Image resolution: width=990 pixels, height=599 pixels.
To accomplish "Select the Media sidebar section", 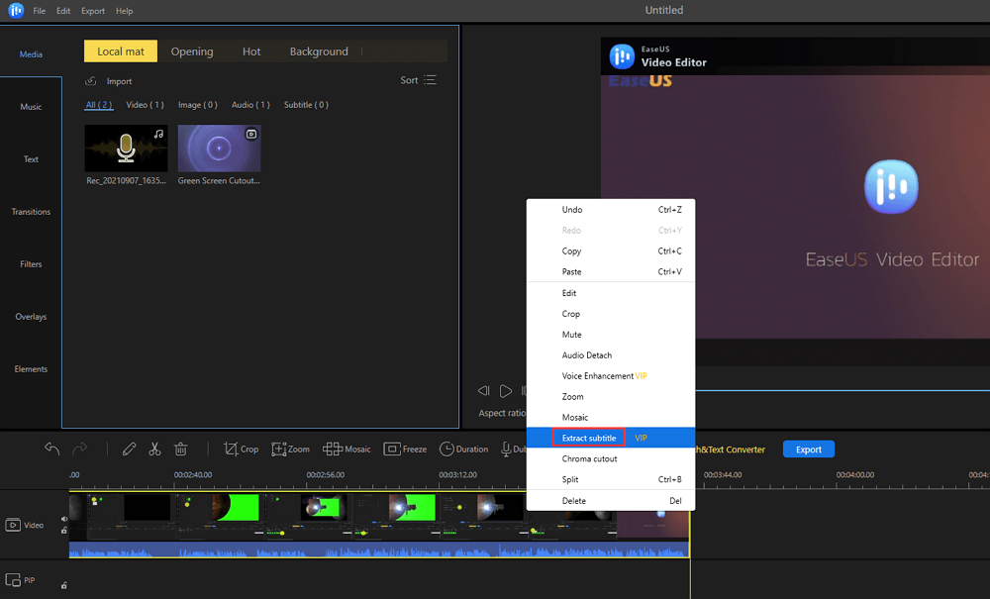I will point(31,54).
